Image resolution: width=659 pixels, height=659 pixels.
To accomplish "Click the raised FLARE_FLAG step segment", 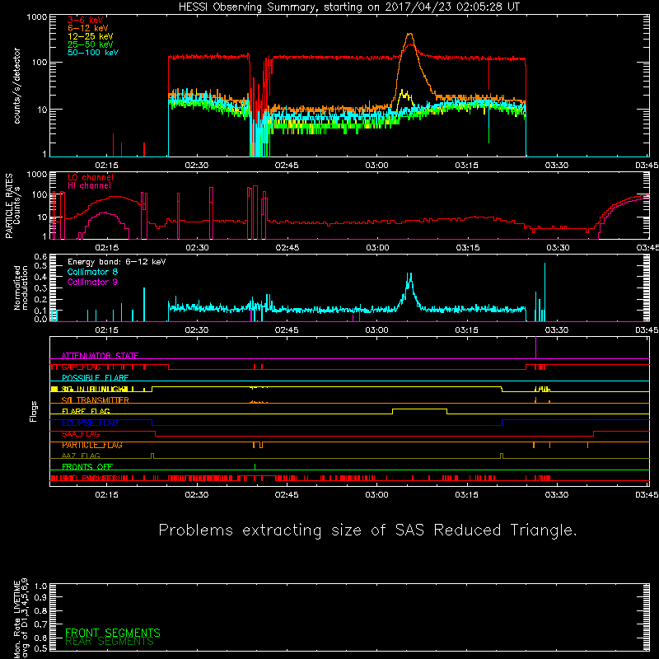I will [x=419, y=409].
